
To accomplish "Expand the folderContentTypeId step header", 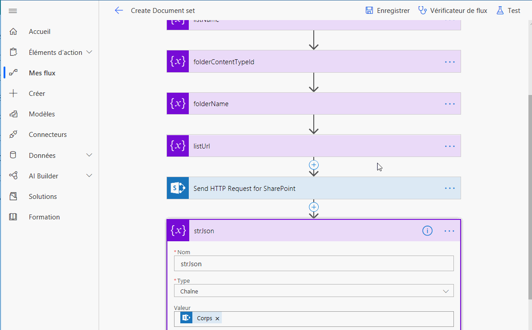I will point(314,62).
